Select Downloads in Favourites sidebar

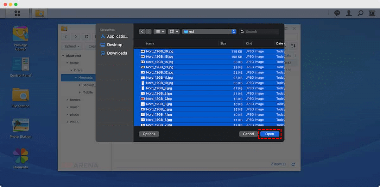pos(114,53)
